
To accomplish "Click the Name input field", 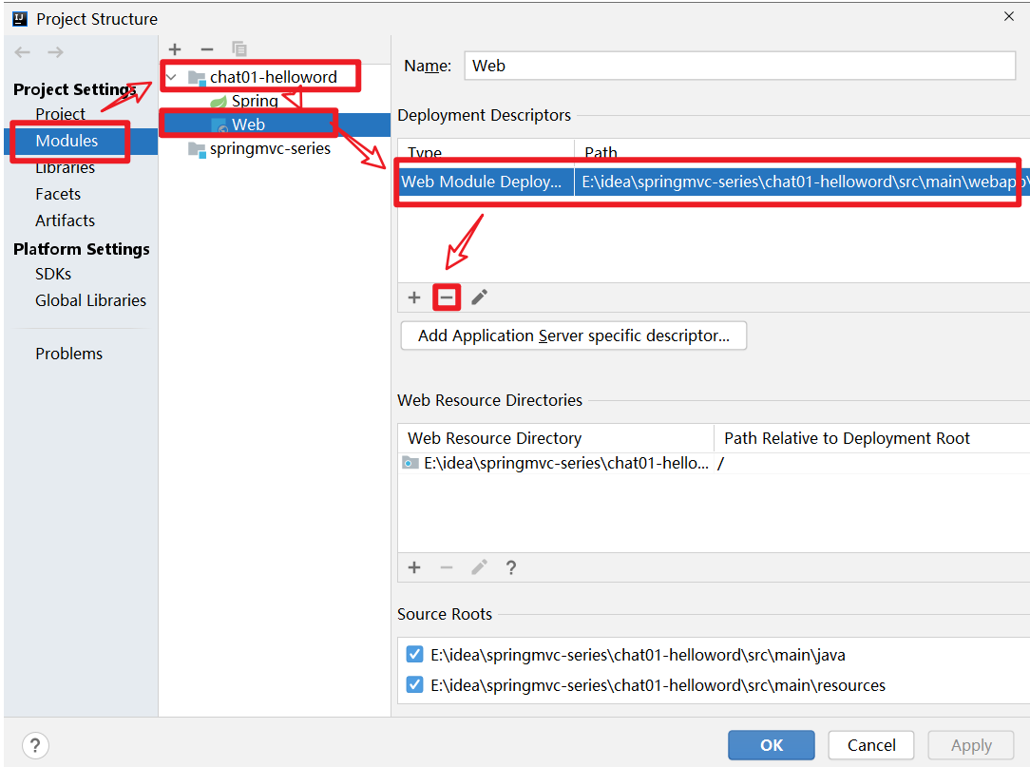I will click(740, 66).
